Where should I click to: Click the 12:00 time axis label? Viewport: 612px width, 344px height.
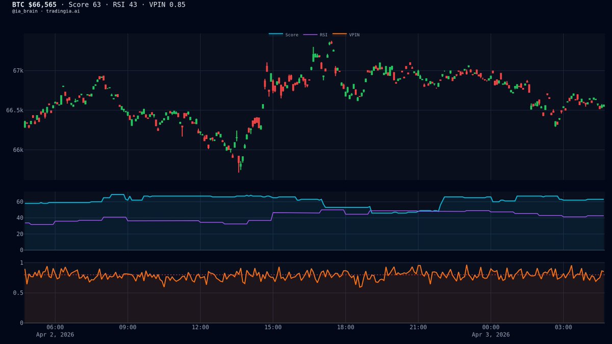point(200,327)
